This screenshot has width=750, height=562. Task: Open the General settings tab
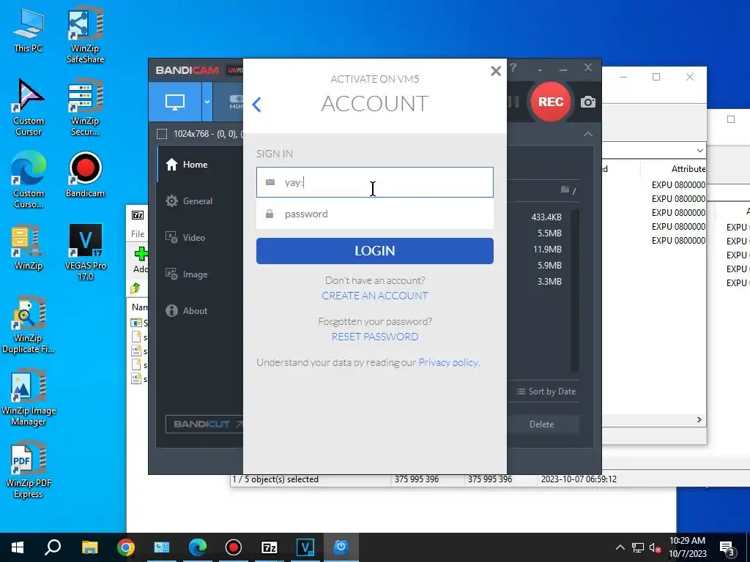189,201
